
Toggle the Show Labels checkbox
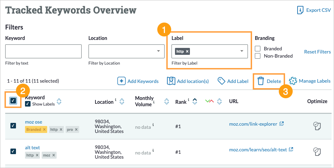pyautogui.click(x=28, y=104)
